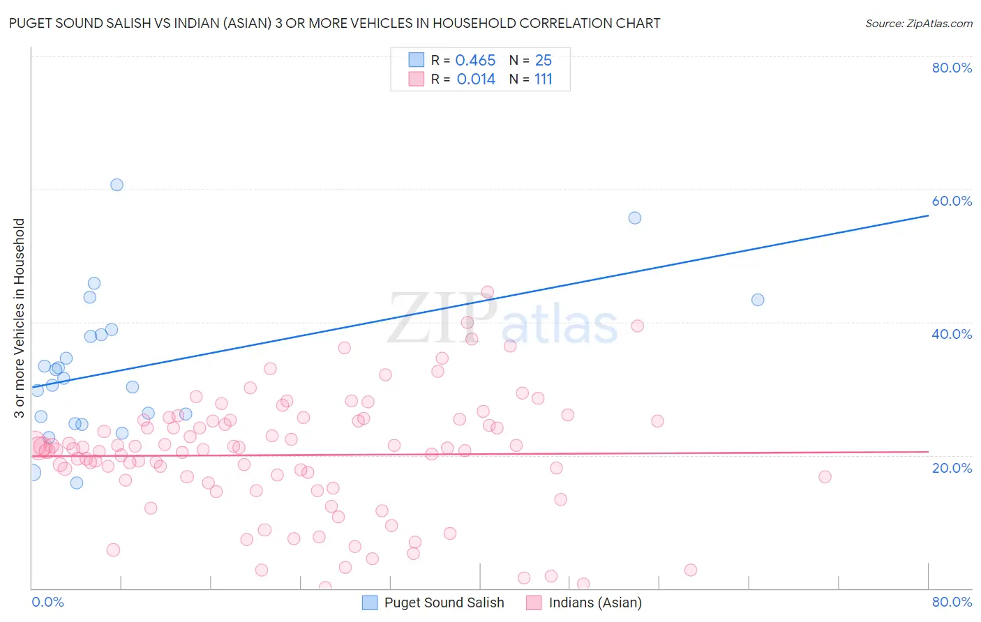Select the Indians (Asian) legend label
The width and height of the screenshot is (981, 622).
595,602
